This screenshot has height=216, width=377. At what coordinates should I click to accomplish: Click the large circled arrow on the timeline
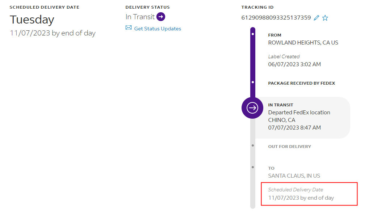[x=252, y=108]
